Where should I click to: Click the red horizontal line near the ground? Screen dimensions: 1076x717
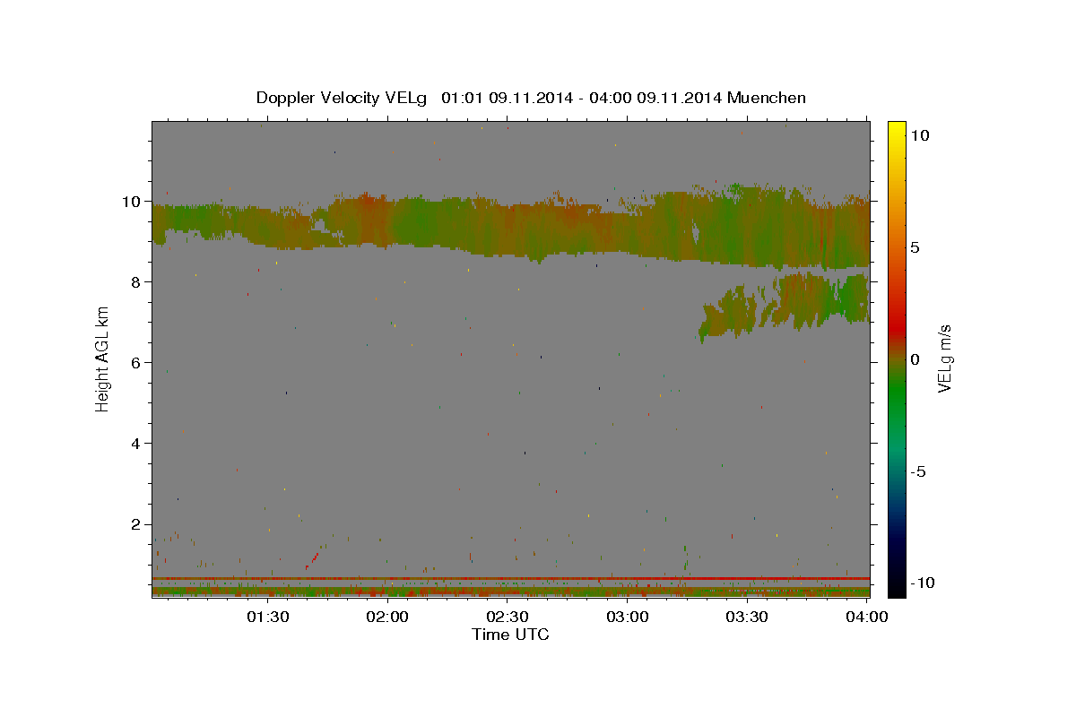click(510, 579)
